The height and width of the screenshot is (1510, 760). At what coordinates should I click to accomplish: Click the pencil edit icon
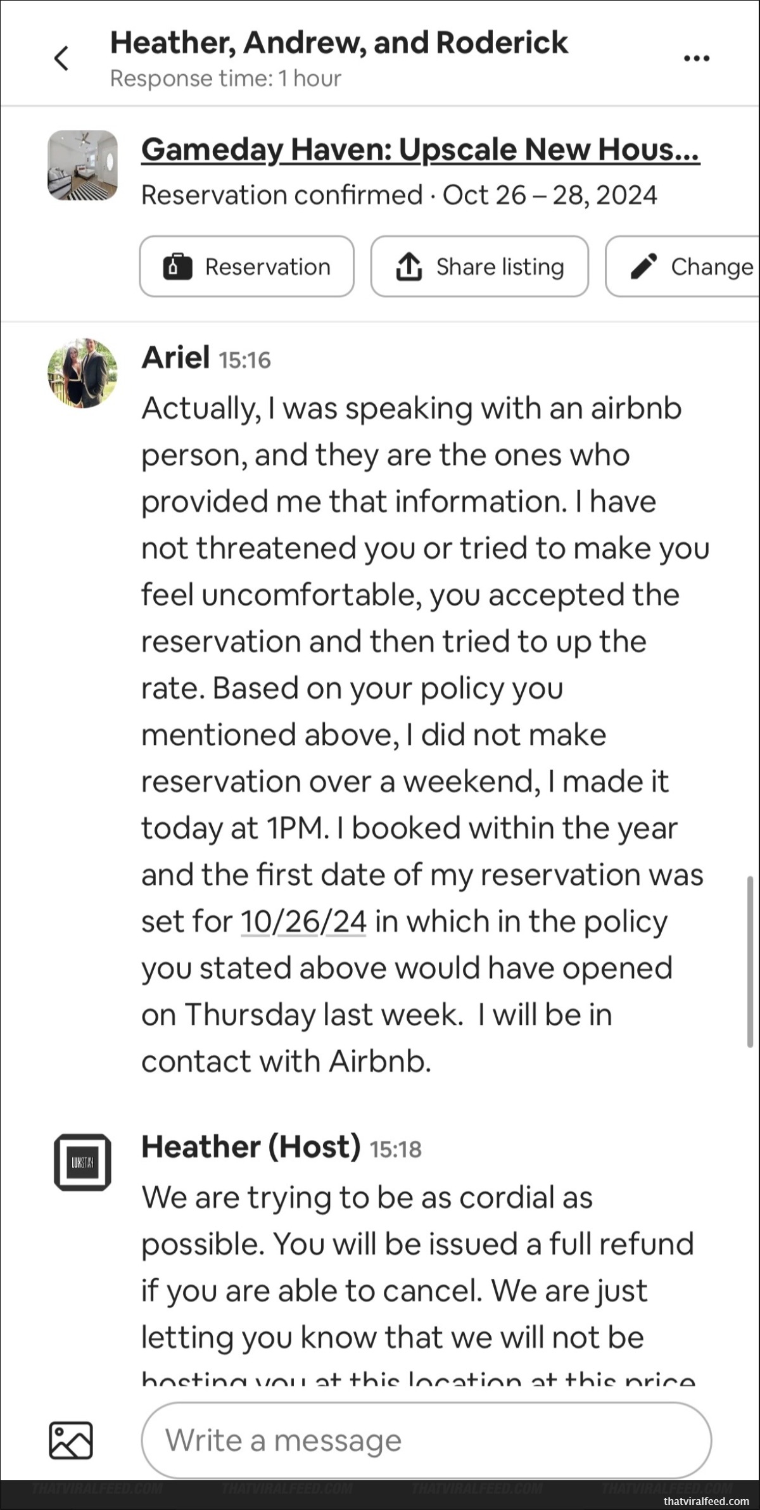point(643,267)
